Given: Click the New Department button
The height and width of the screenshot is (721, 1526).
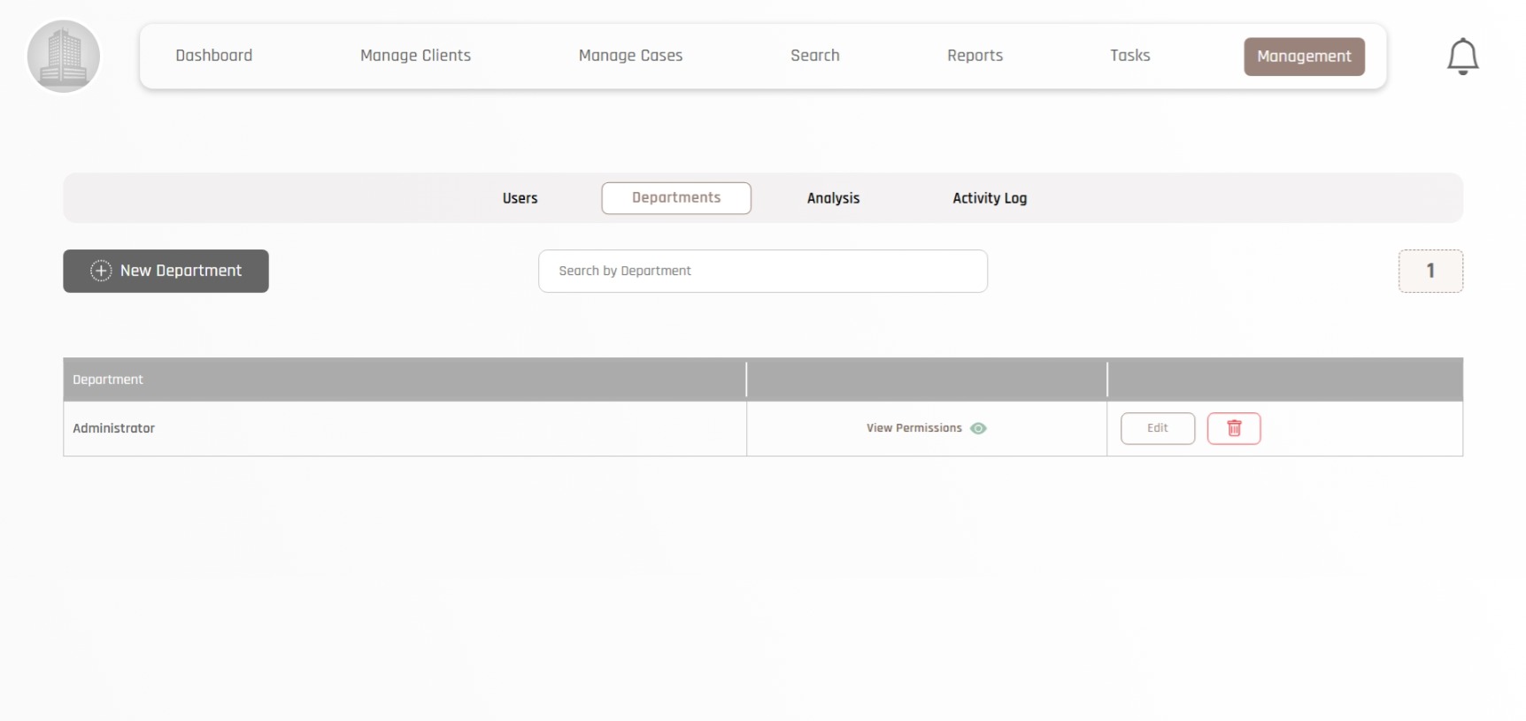Looking at the screenshot, I should pos(166,271).
